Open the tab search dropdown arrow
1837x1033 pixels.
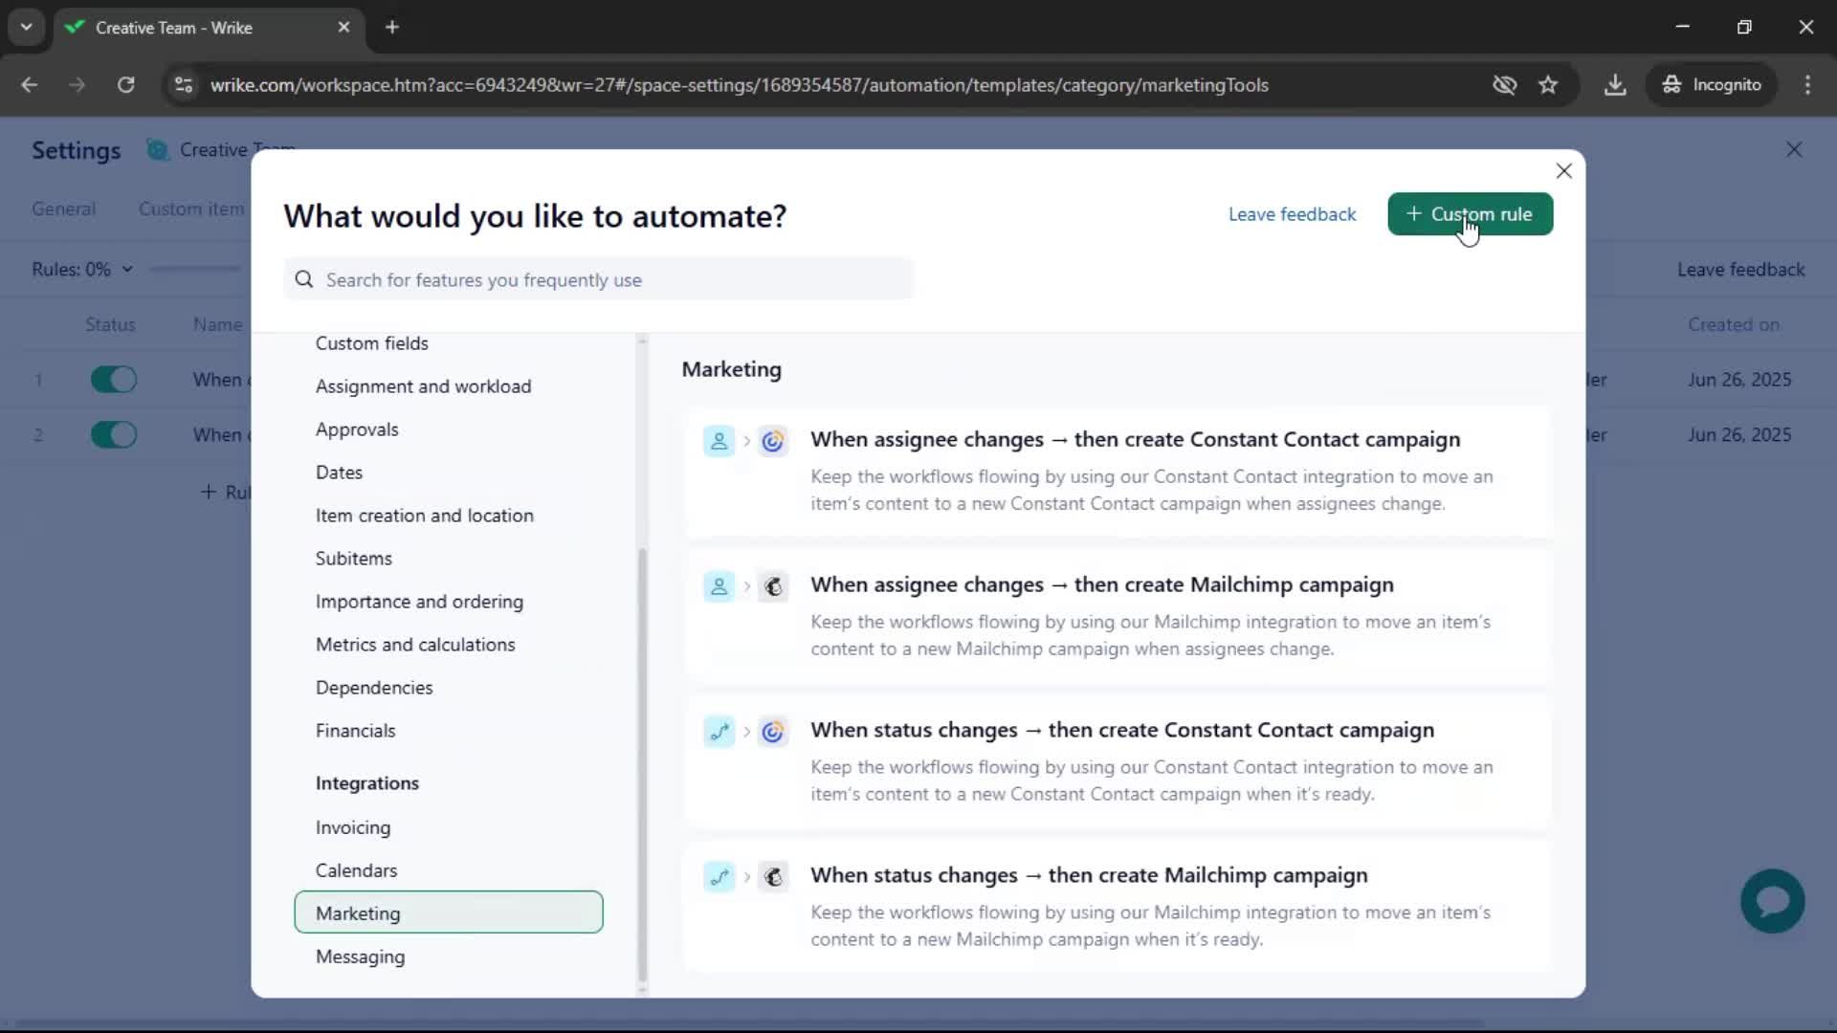tap(27, 28)
